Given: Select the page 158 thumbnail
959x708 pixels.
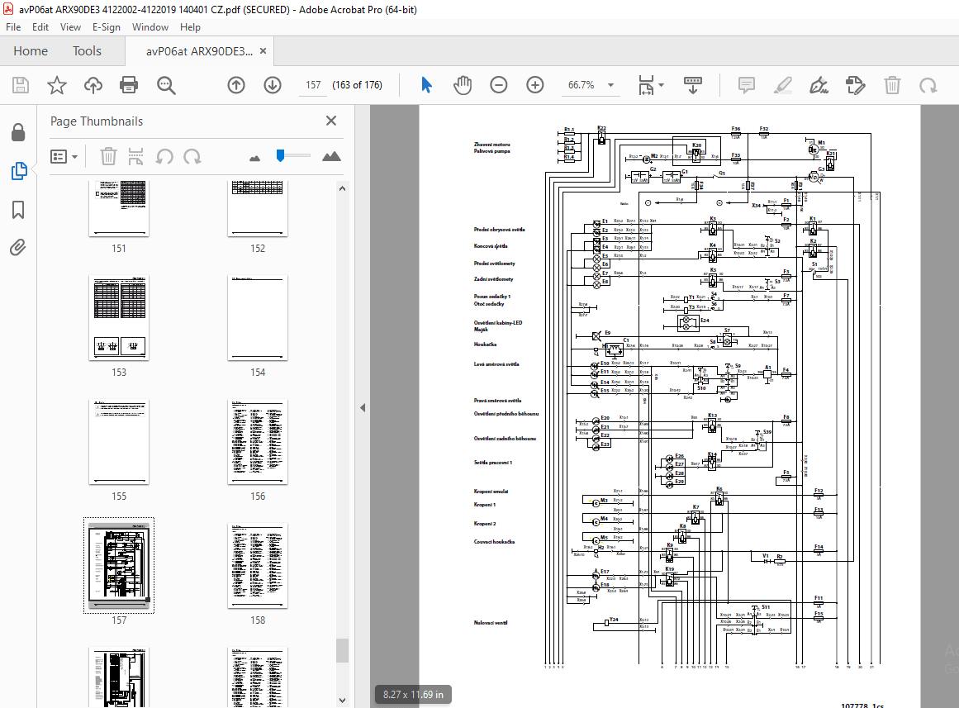Looking at the screenshot, I should pos(258,565).
